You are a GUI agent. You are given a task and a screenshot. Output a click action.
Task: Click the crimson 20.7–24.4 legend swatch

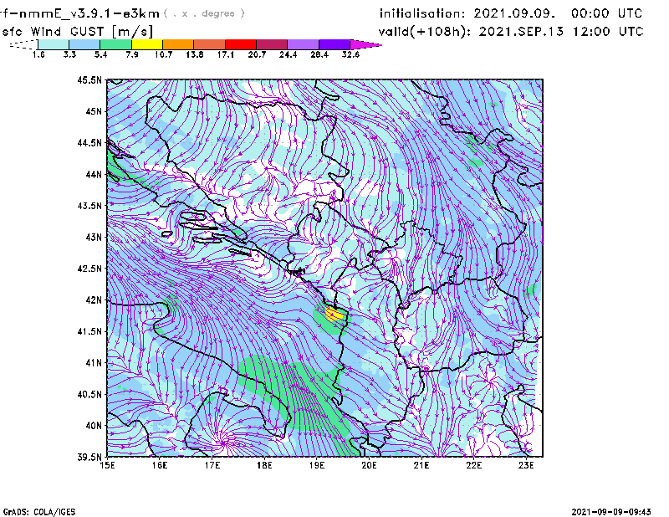pos(272,44)
